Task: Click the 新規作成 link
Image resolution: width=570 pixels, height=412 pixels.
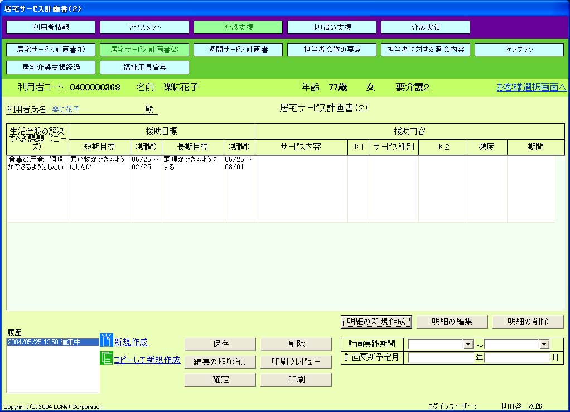Action: click(x=131, y=342)
